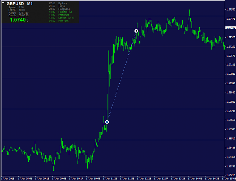Viewport: 236px width, 181px height.
Task: Click the 17 Jun 12:25 time label
Action: click(x=144, y=179)
